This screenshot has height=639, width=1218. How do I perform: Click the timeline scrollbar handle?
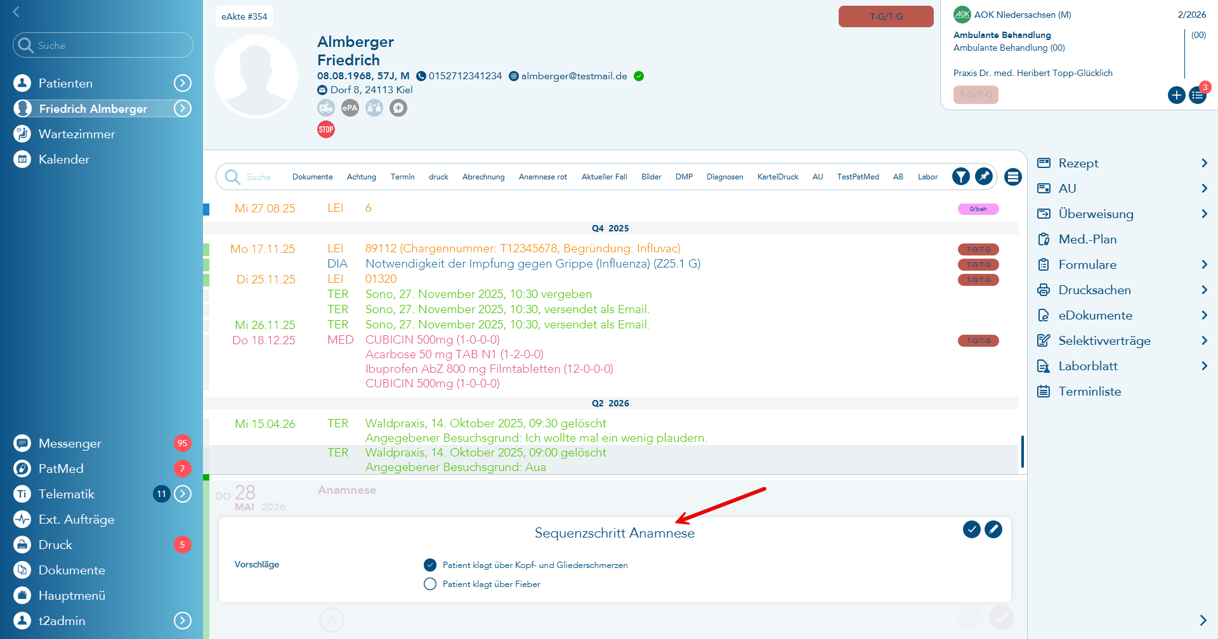tap(1022, 451)
